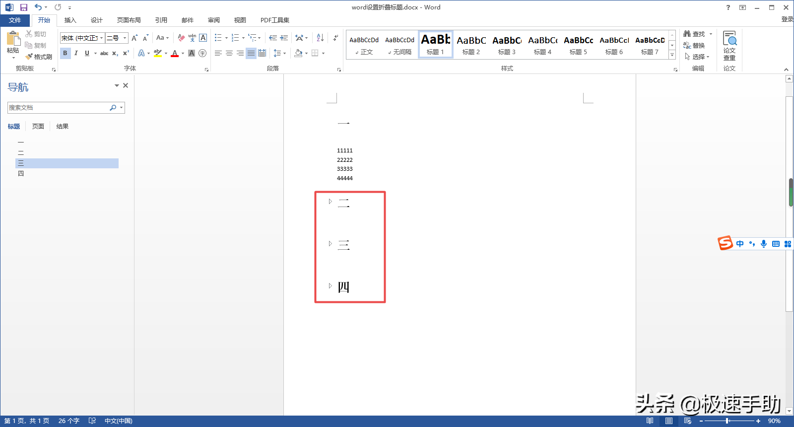This screenshot has width=794, height=427.
Task: Switch to the 页面 navigation tab
Action: coord(38,127)
